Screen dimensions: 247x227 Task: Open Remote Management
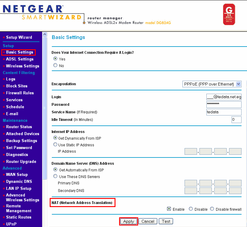18,208
